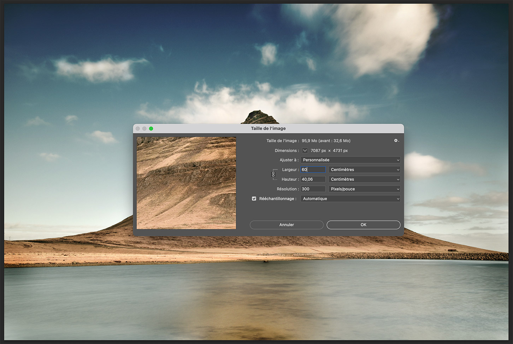Click the Largeur value field
Viewport: 513px width, 344px height.
pyautogui.click(x=313, y=170)
